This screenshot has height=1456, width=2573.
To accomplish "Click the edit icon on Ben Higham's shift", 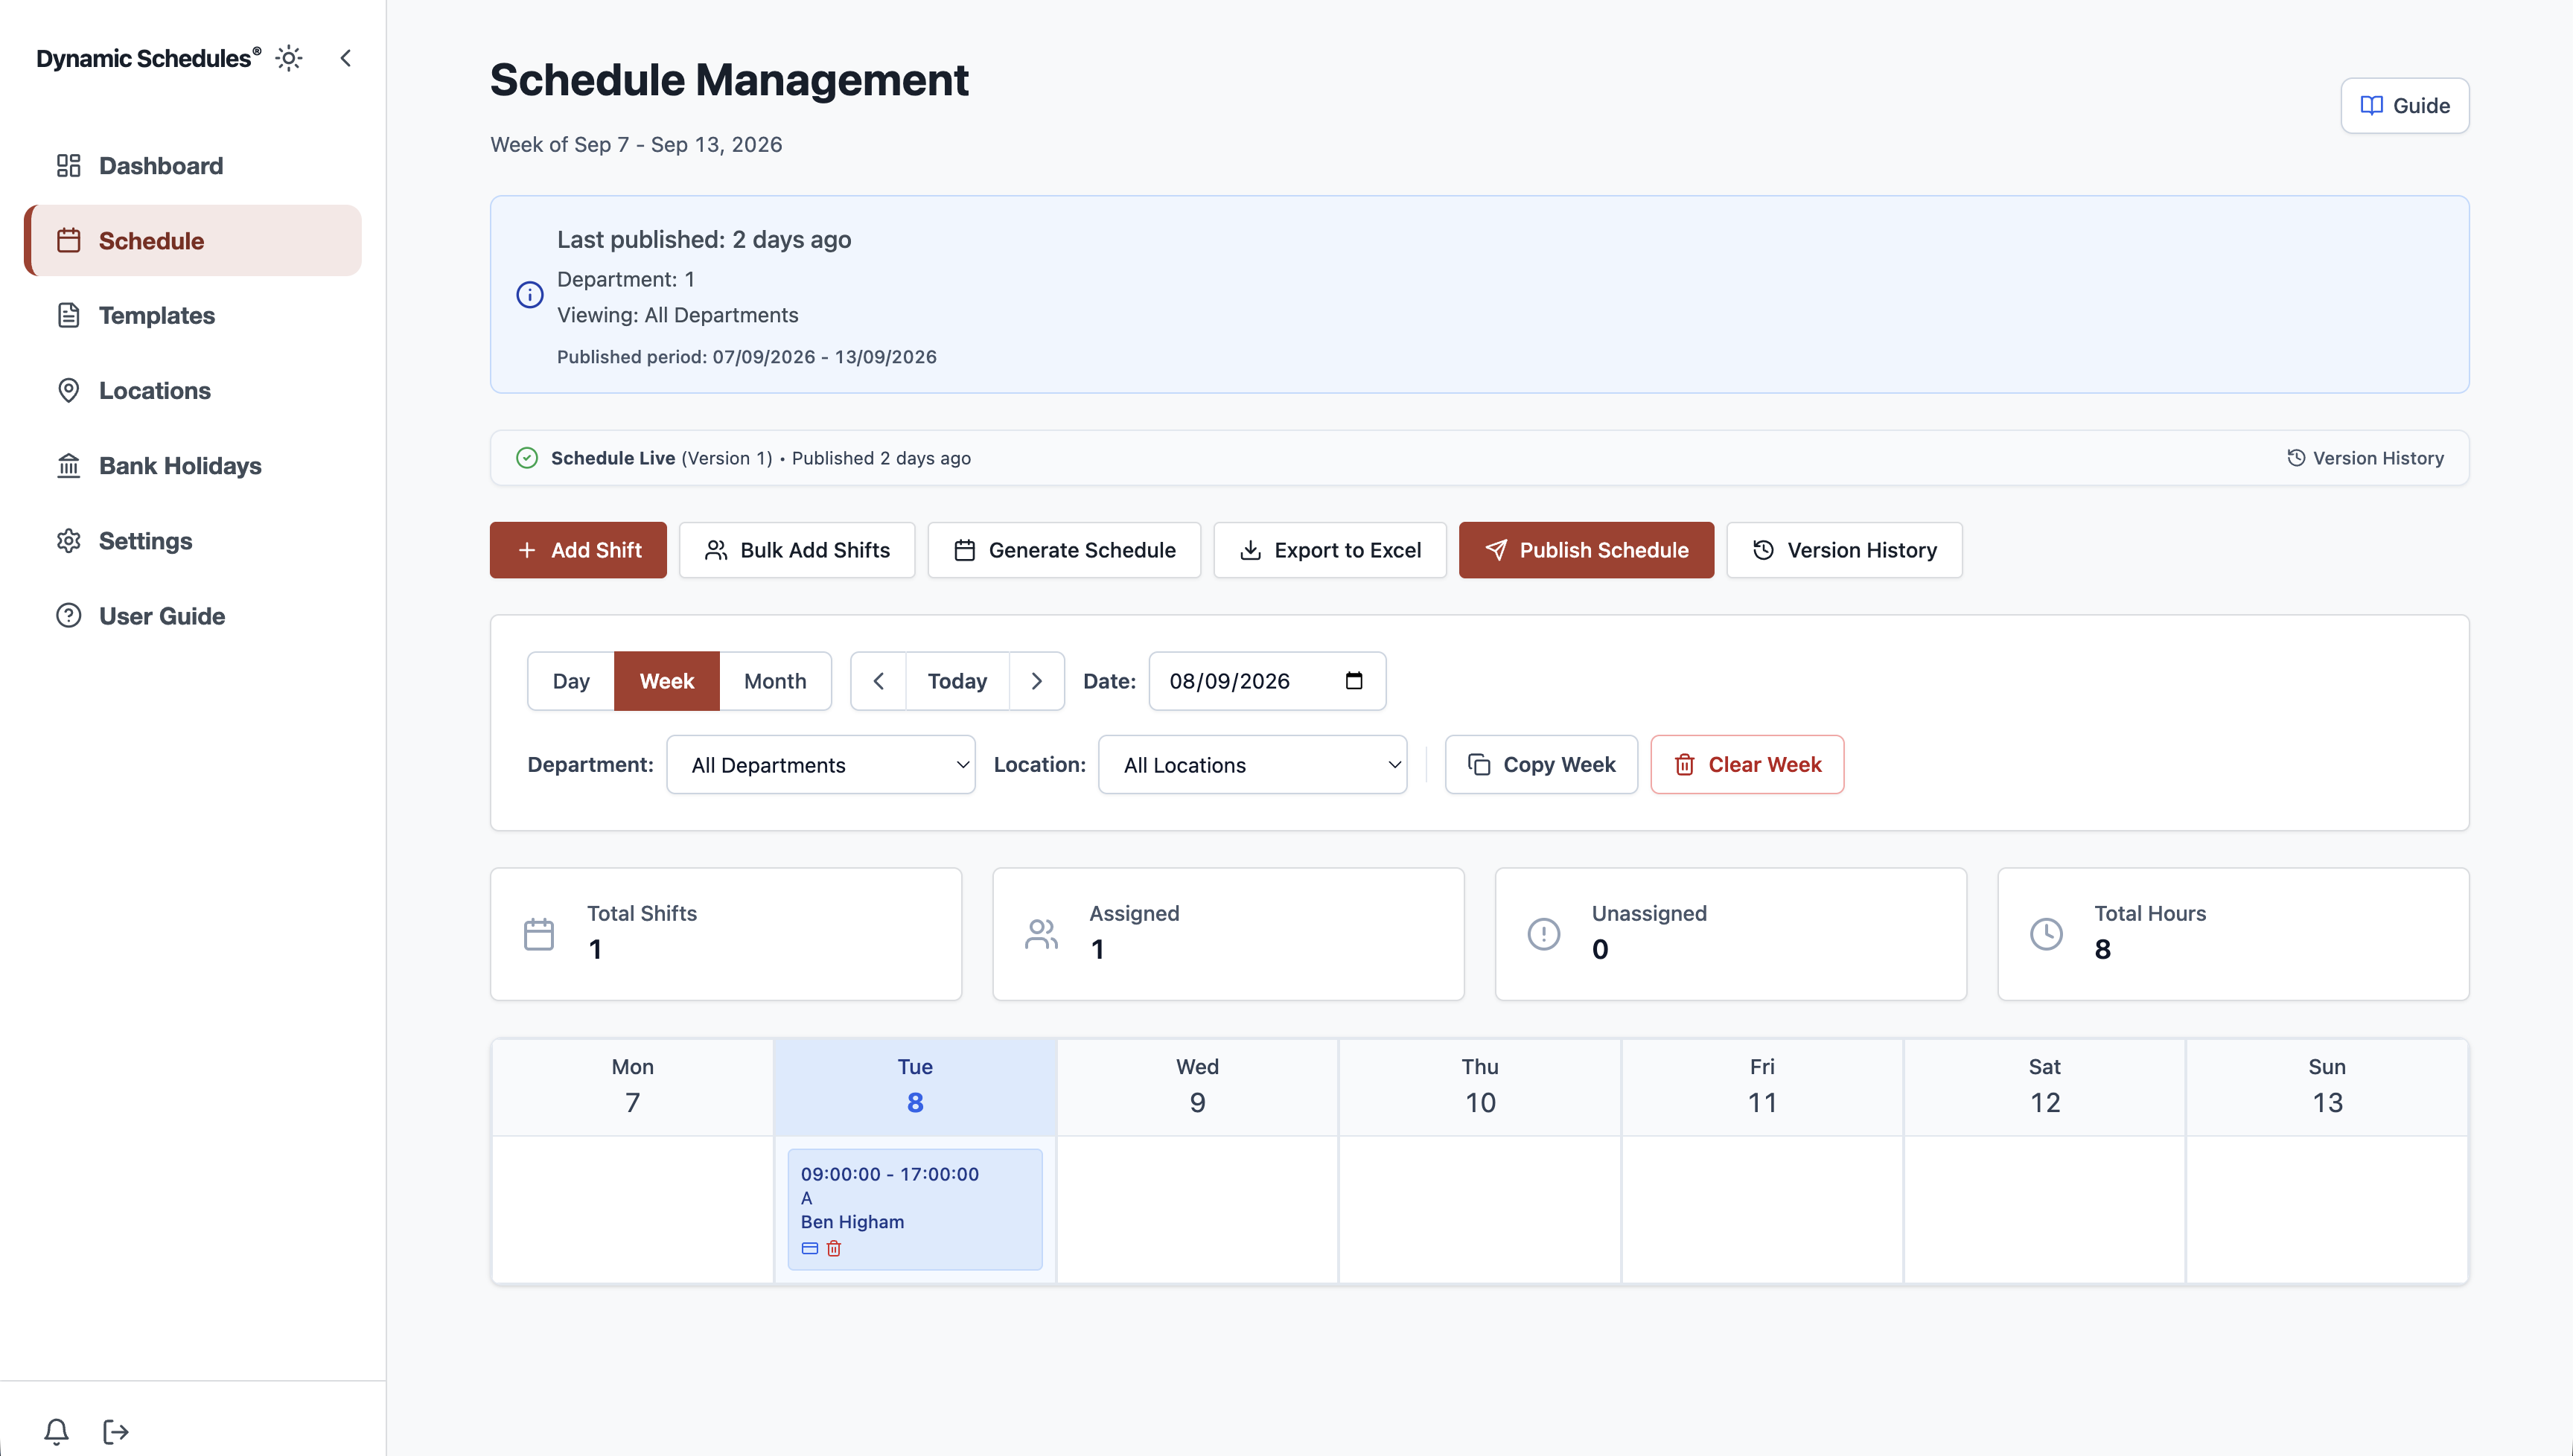I will pyautogui.click(x=810, y=1248).
